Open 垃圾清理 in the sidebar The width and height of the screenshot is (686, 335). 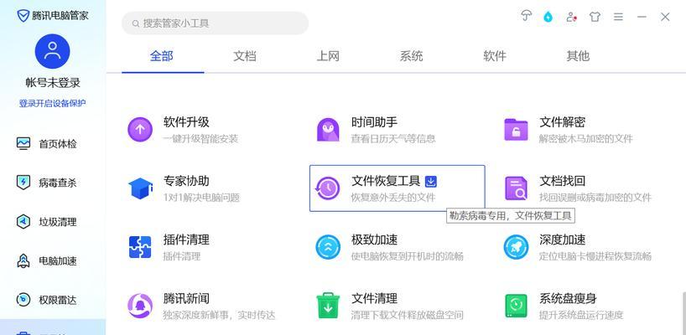(x=47, y=222)
